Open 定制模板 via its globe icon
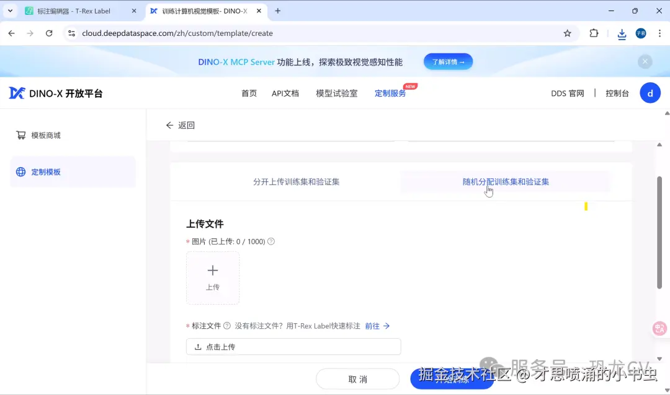The image size is (670, 395). [21, 172]
